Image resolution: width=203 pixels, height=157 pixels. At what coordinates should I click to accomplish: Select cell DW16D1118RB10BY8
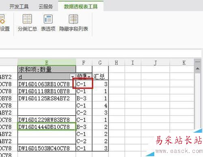47,91
